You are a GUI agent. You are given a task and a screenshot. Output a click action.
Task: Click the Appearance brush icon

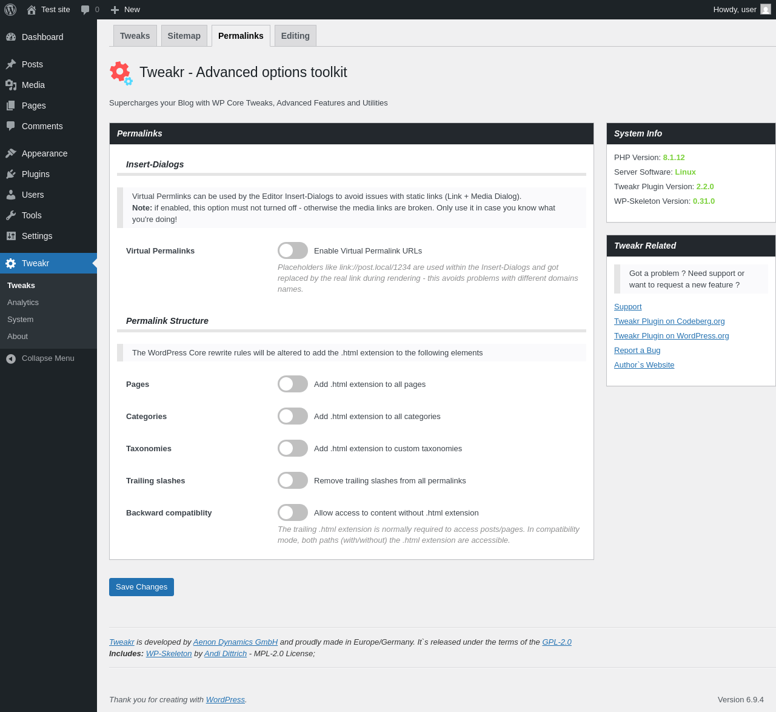coord(11,153)
